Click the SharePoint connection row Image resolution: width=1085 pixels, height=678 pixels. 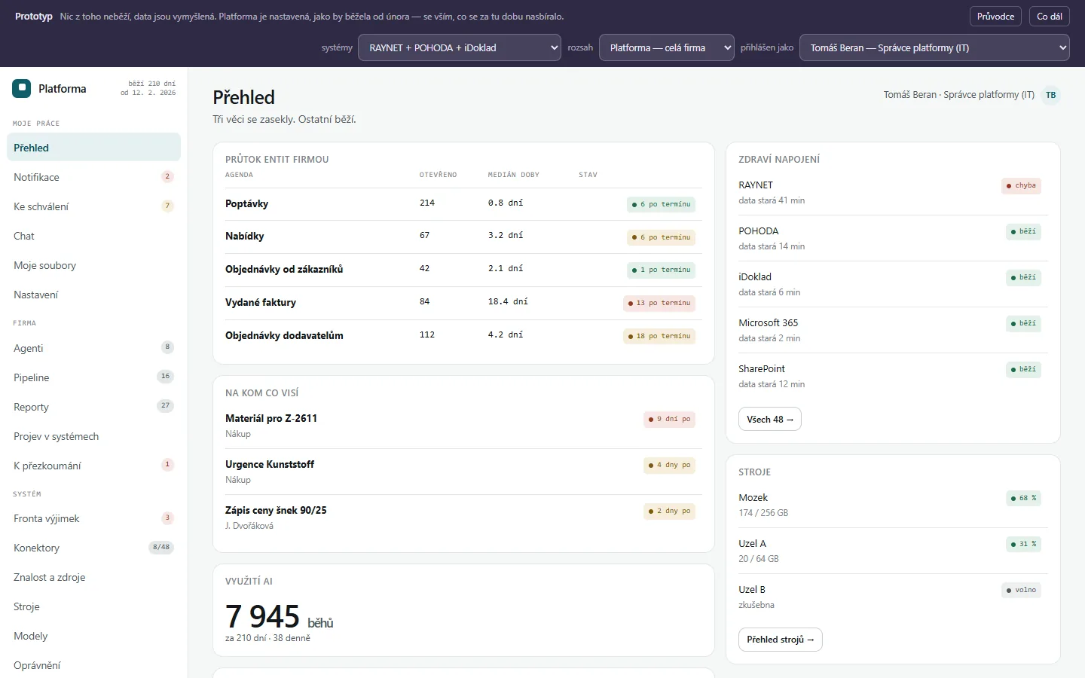click(893, 376)
